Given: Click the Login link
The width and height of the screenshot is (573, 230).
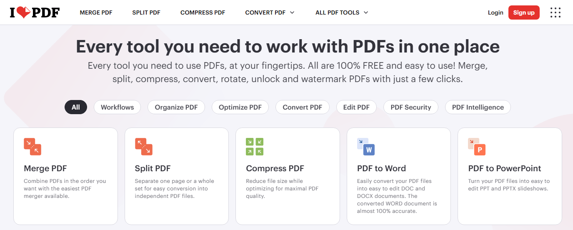Looking at the screenshot, I should coord(495,12).
